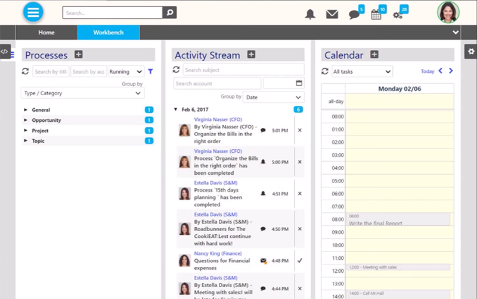This screenshot has width=477, height=299.
Task: Click the settings gears icon with badge
Action: point(398,14)
